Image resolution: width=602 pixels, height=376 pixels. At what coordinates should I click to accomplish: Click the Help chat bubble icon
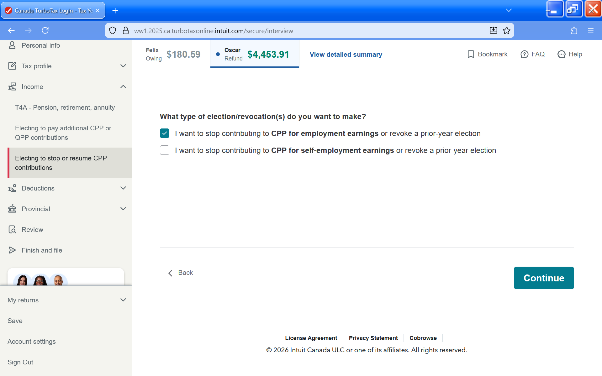561,54
